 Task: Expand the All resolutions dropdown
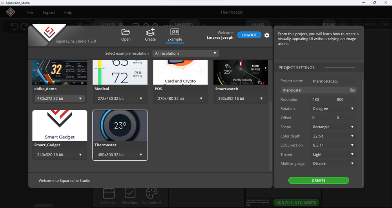tap(186, 53)
